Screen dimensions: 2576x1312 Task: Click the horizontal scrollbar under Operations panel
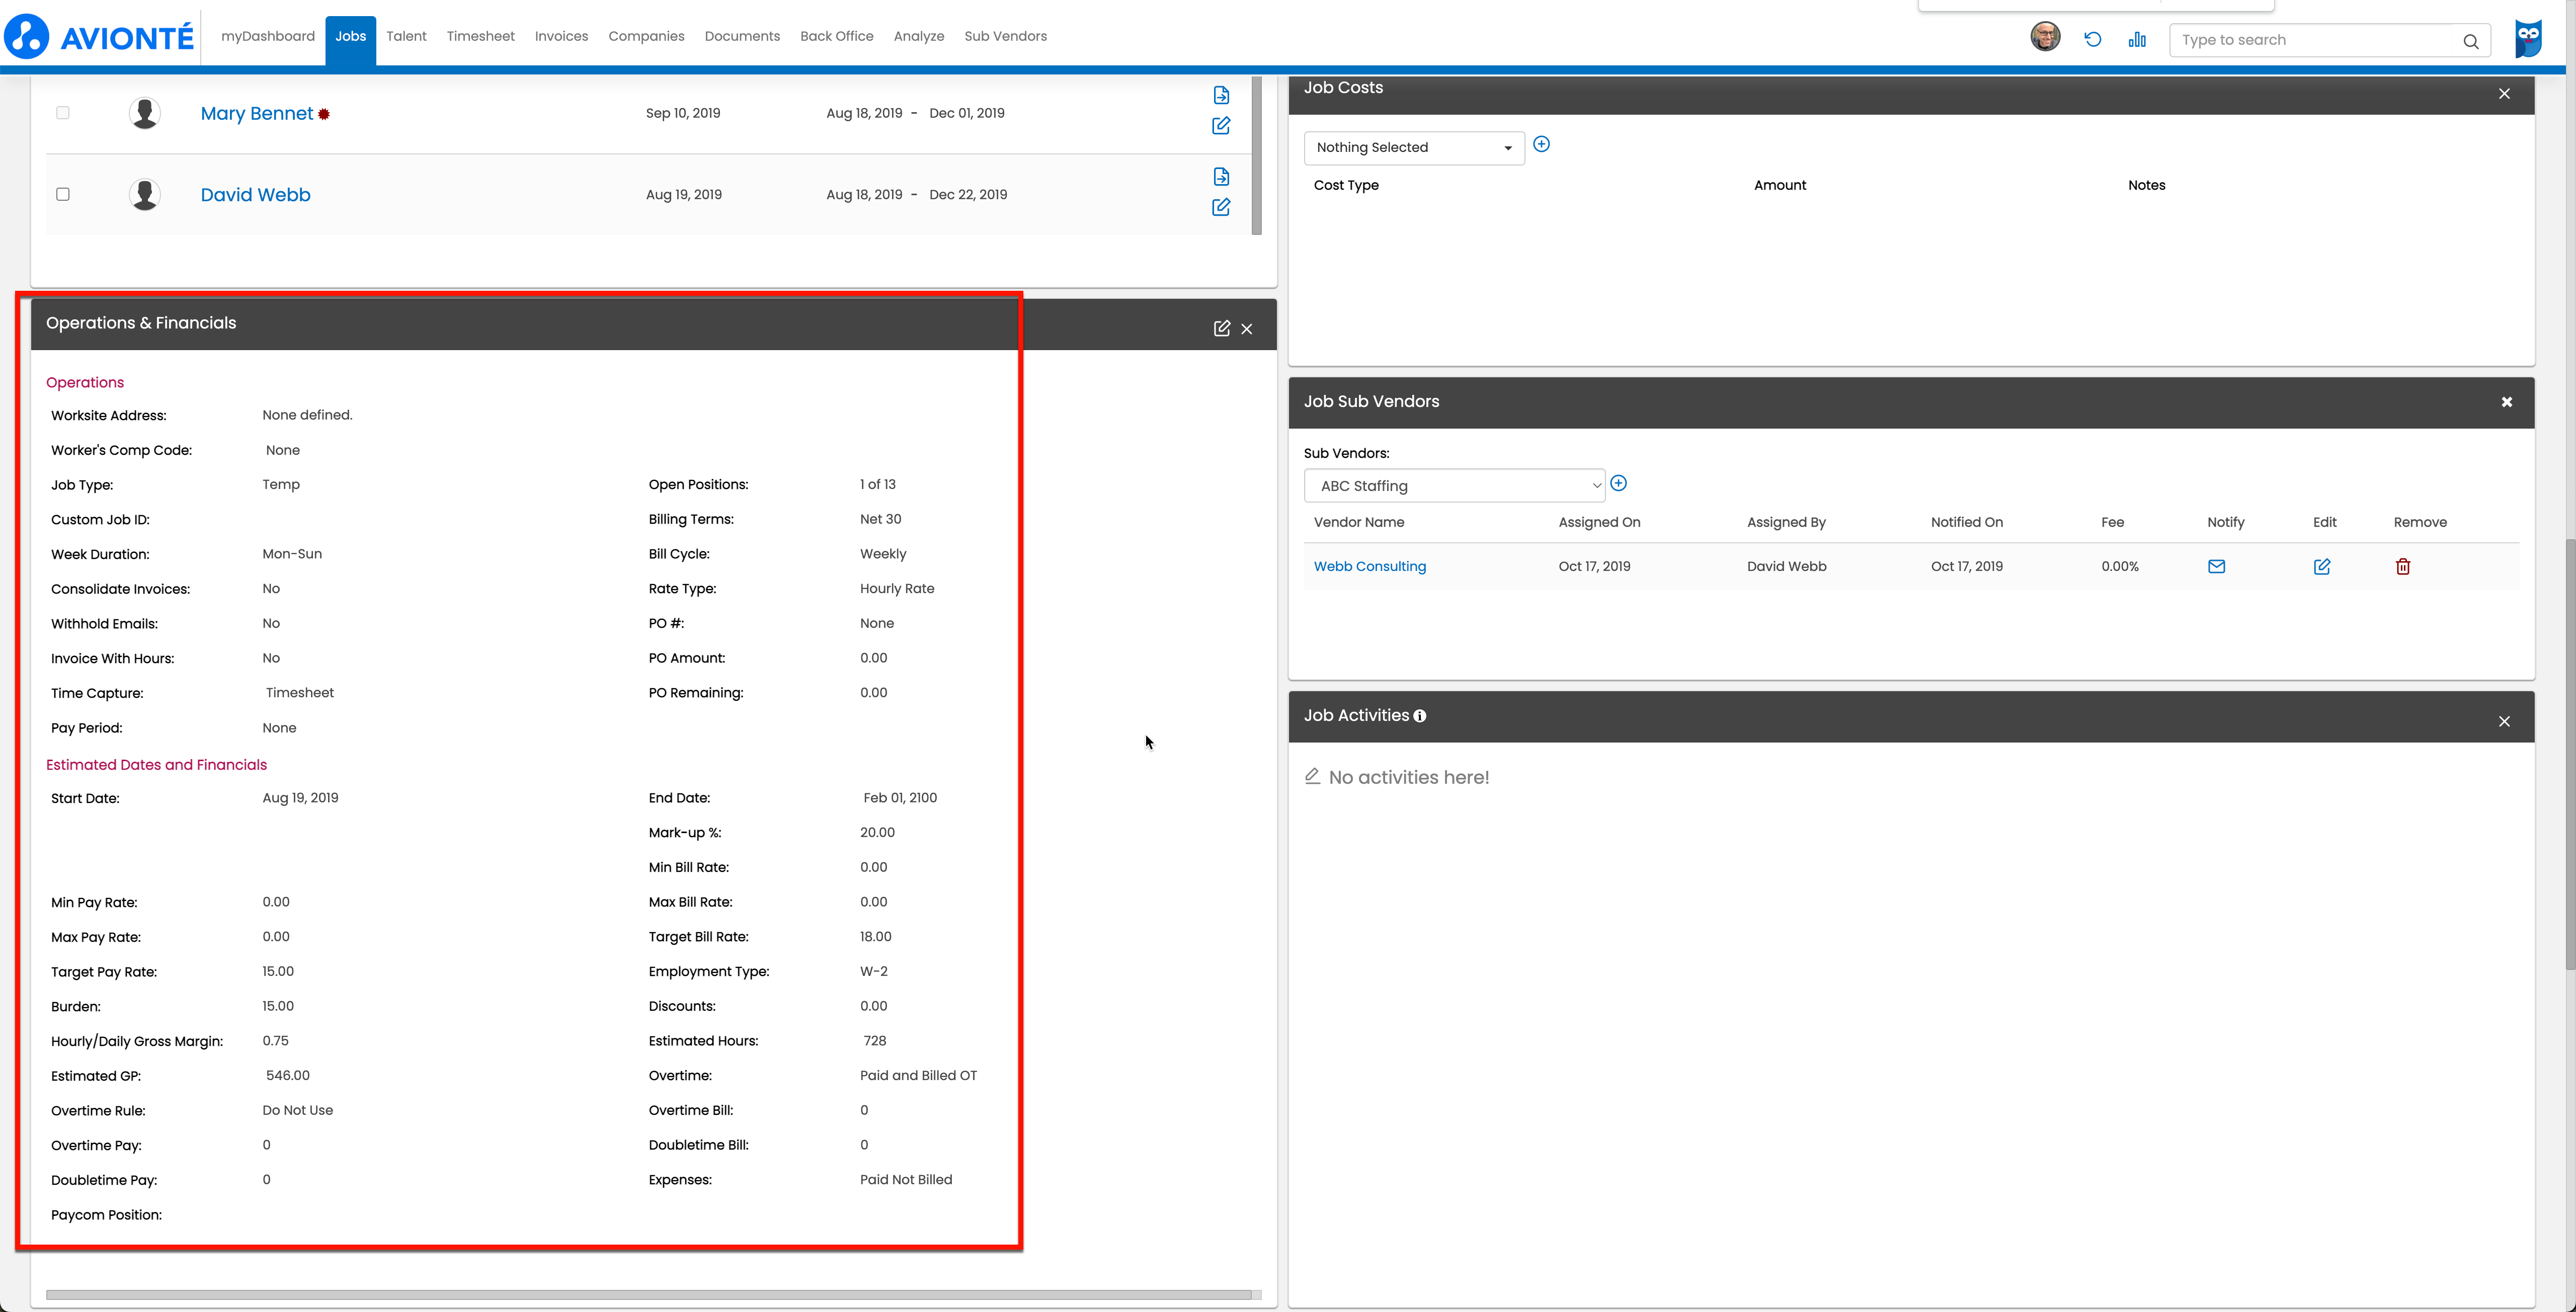point(648,1295)
